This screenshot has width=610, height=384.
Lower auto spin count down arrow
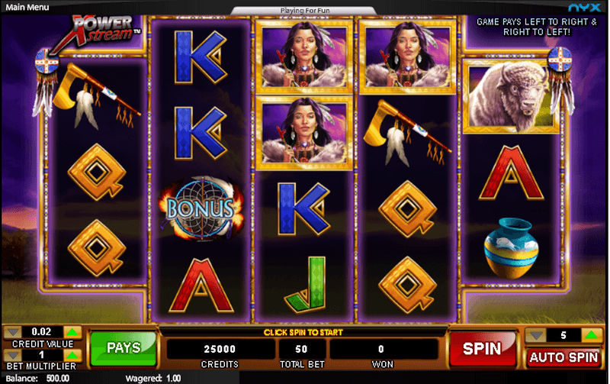[x=536, y=335]
